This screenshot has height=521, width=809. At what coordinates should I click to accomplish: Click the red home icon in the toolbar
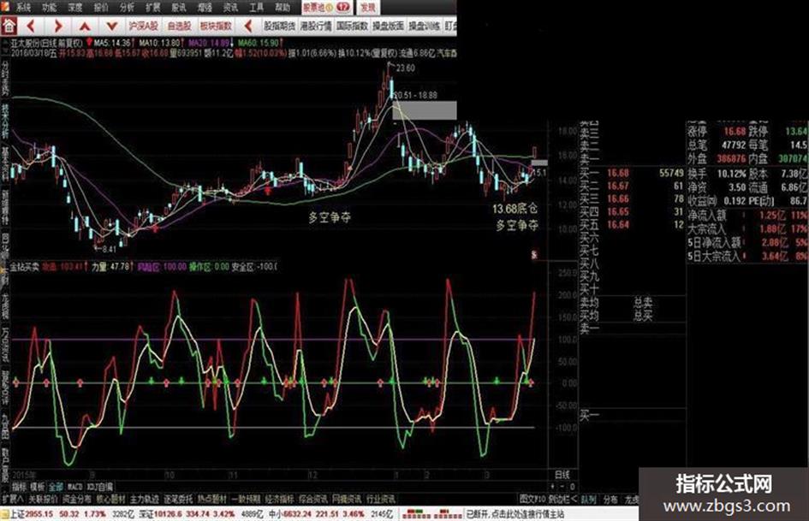[9, 26]
